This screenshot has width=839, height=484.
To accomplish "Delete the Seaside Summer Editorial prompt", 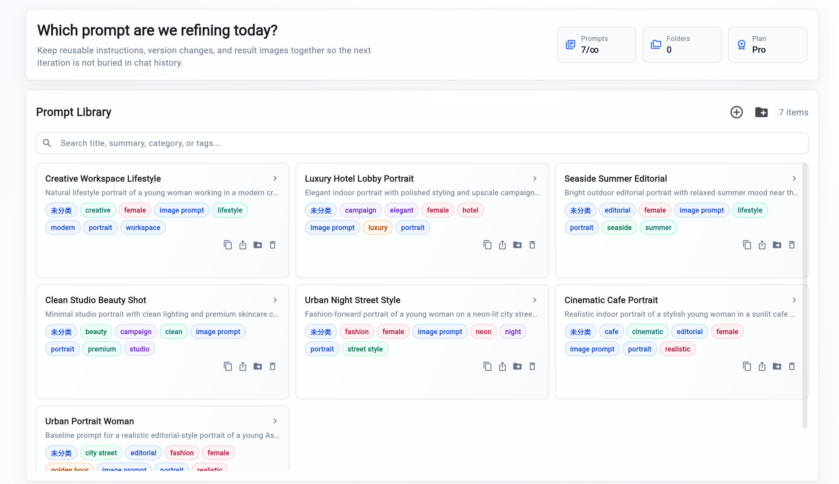I will tap(792, 245).
